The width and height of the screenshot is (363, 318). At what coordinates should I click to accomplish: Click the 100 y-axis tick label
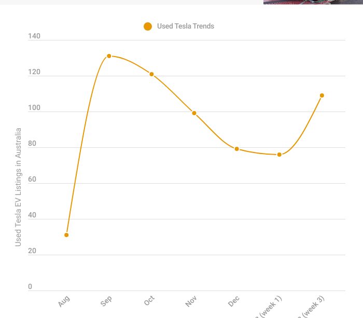pos(34,108)
